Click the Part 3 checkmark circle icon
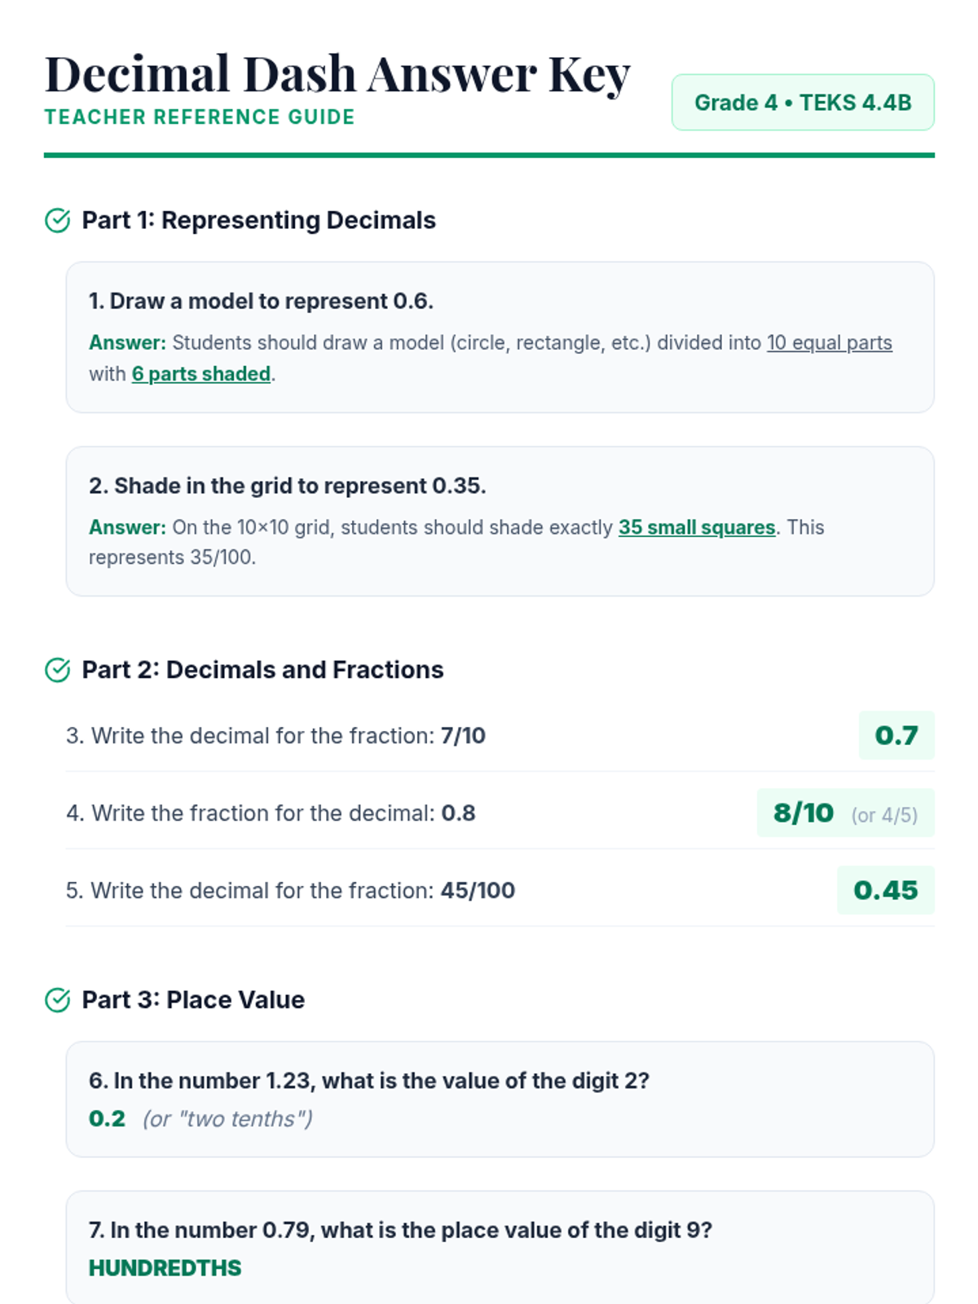Image resolution: width=978 pixels, height=1304 pixels. [57, 1000]
